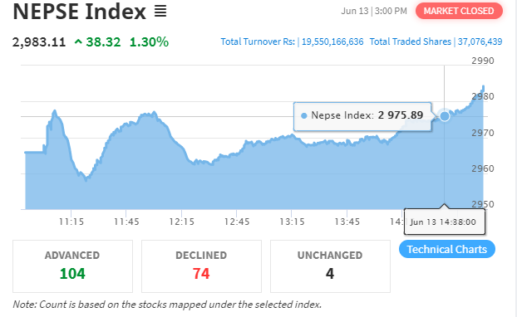Open the DECLINED 74 stocks box
The image size is (517, 317).
[x=201, y=266]
